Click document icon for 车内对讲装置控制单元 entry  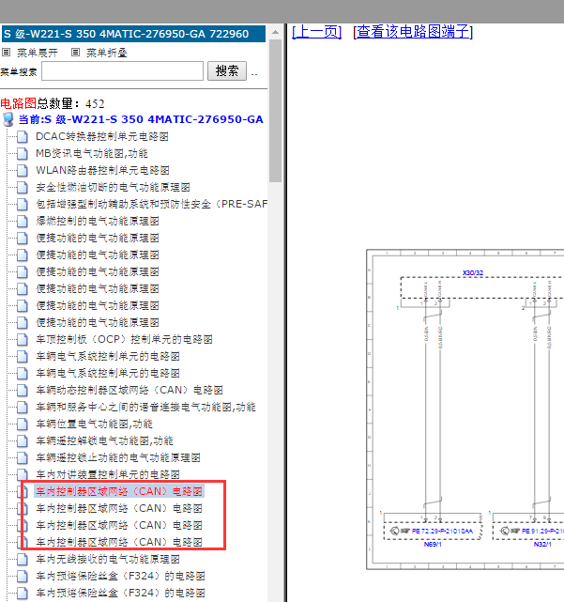[x=23, y=474]
